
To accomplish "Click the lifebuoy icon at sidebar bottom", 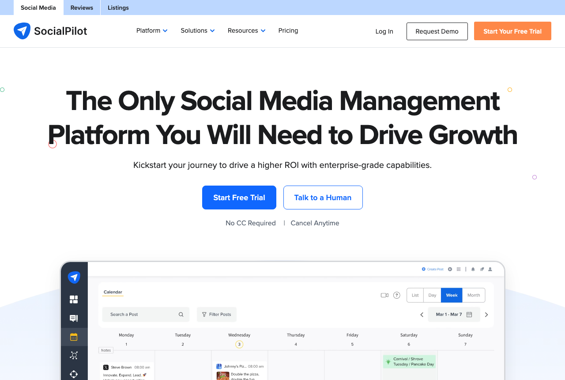I will pos(74,374).
